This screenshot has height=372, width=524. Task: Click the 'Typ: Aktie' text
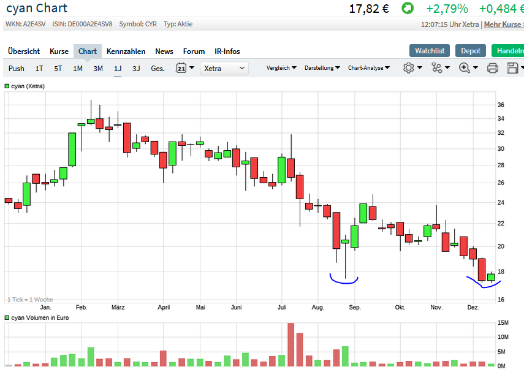pos(178,24)
